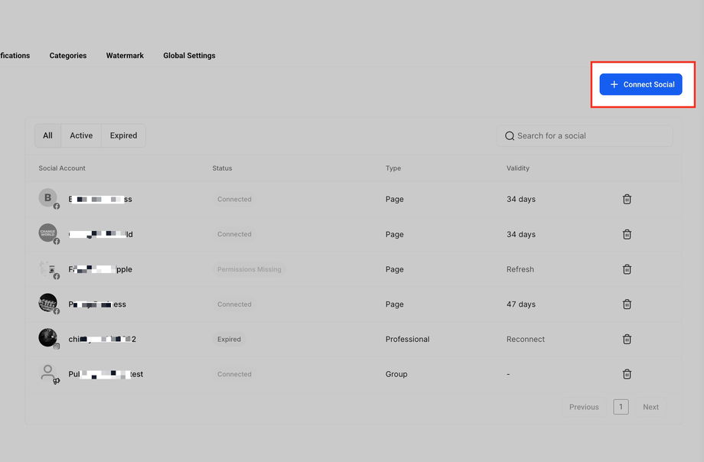Click the Change World avatar thumbnail
704x462 pixels.
coord(47,233)
